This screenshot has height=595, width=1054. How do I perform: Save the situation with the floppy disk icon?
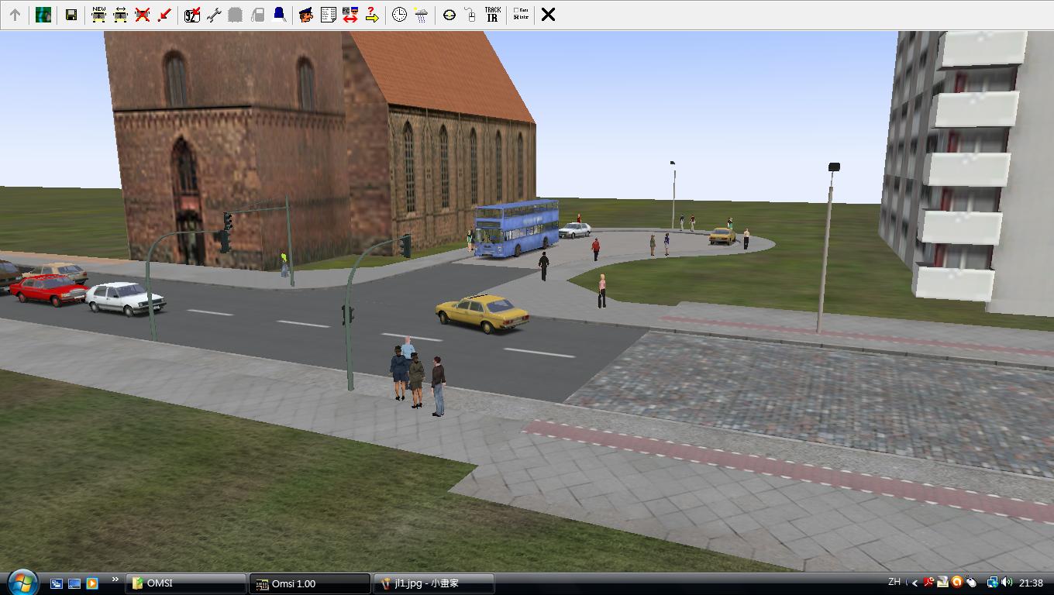point(71,15)
